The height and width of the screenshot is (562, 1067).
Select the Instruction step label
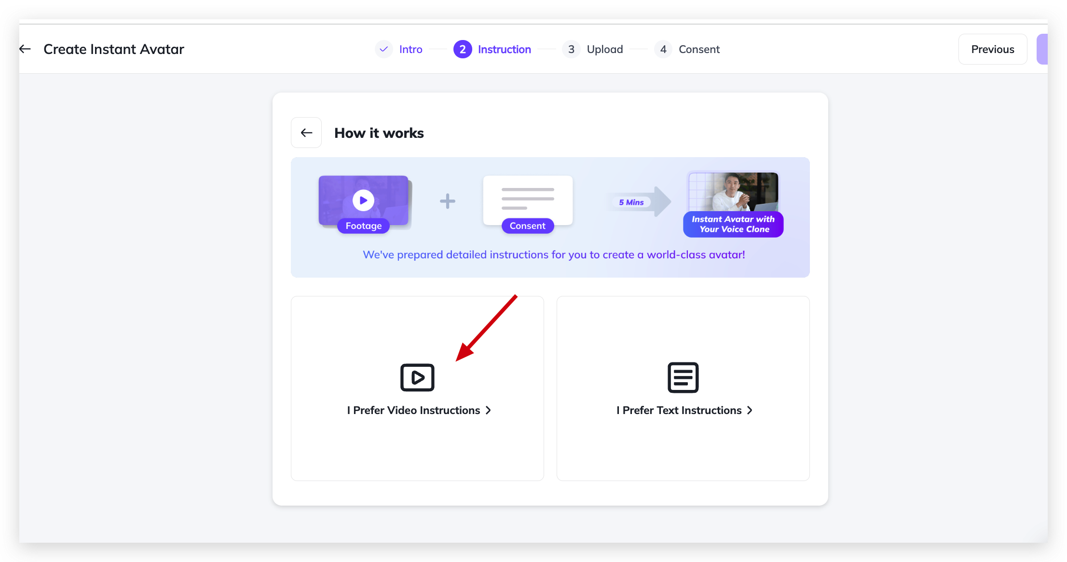[504, 49]
